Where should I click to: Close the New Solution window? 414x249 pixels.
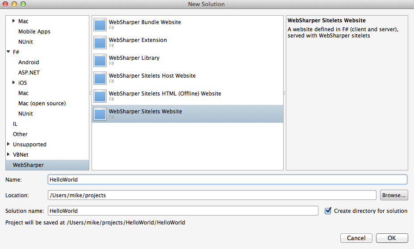click(x=5, y=4)
